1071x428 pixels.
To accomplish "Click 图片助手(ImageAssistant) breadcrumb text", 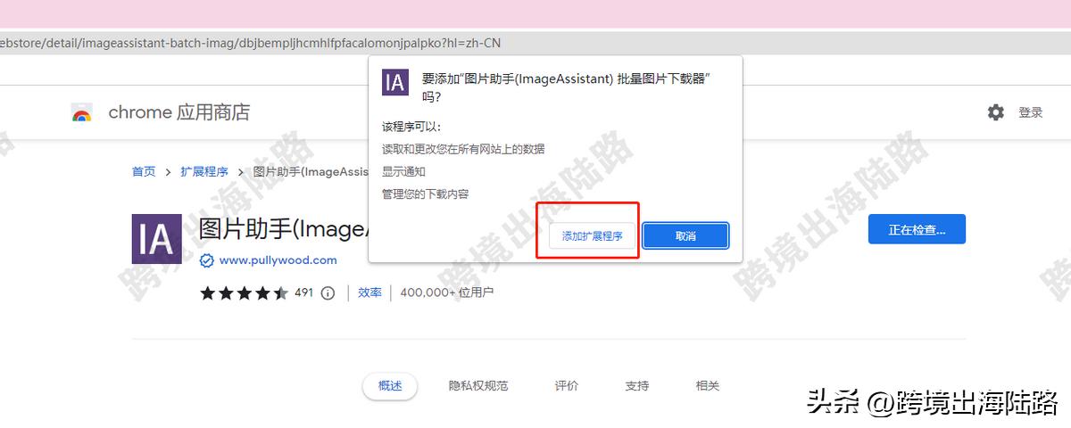I will pos(311,172).
